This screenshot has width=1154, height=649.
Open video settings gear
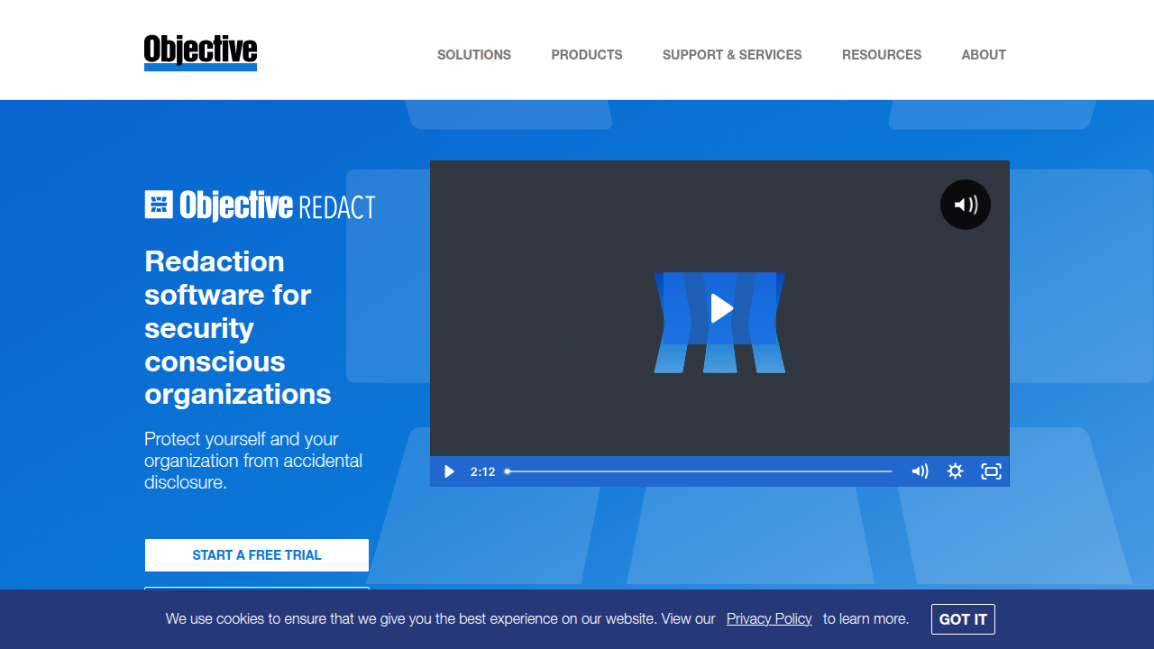pyautogui.click(x=956, y=471)
